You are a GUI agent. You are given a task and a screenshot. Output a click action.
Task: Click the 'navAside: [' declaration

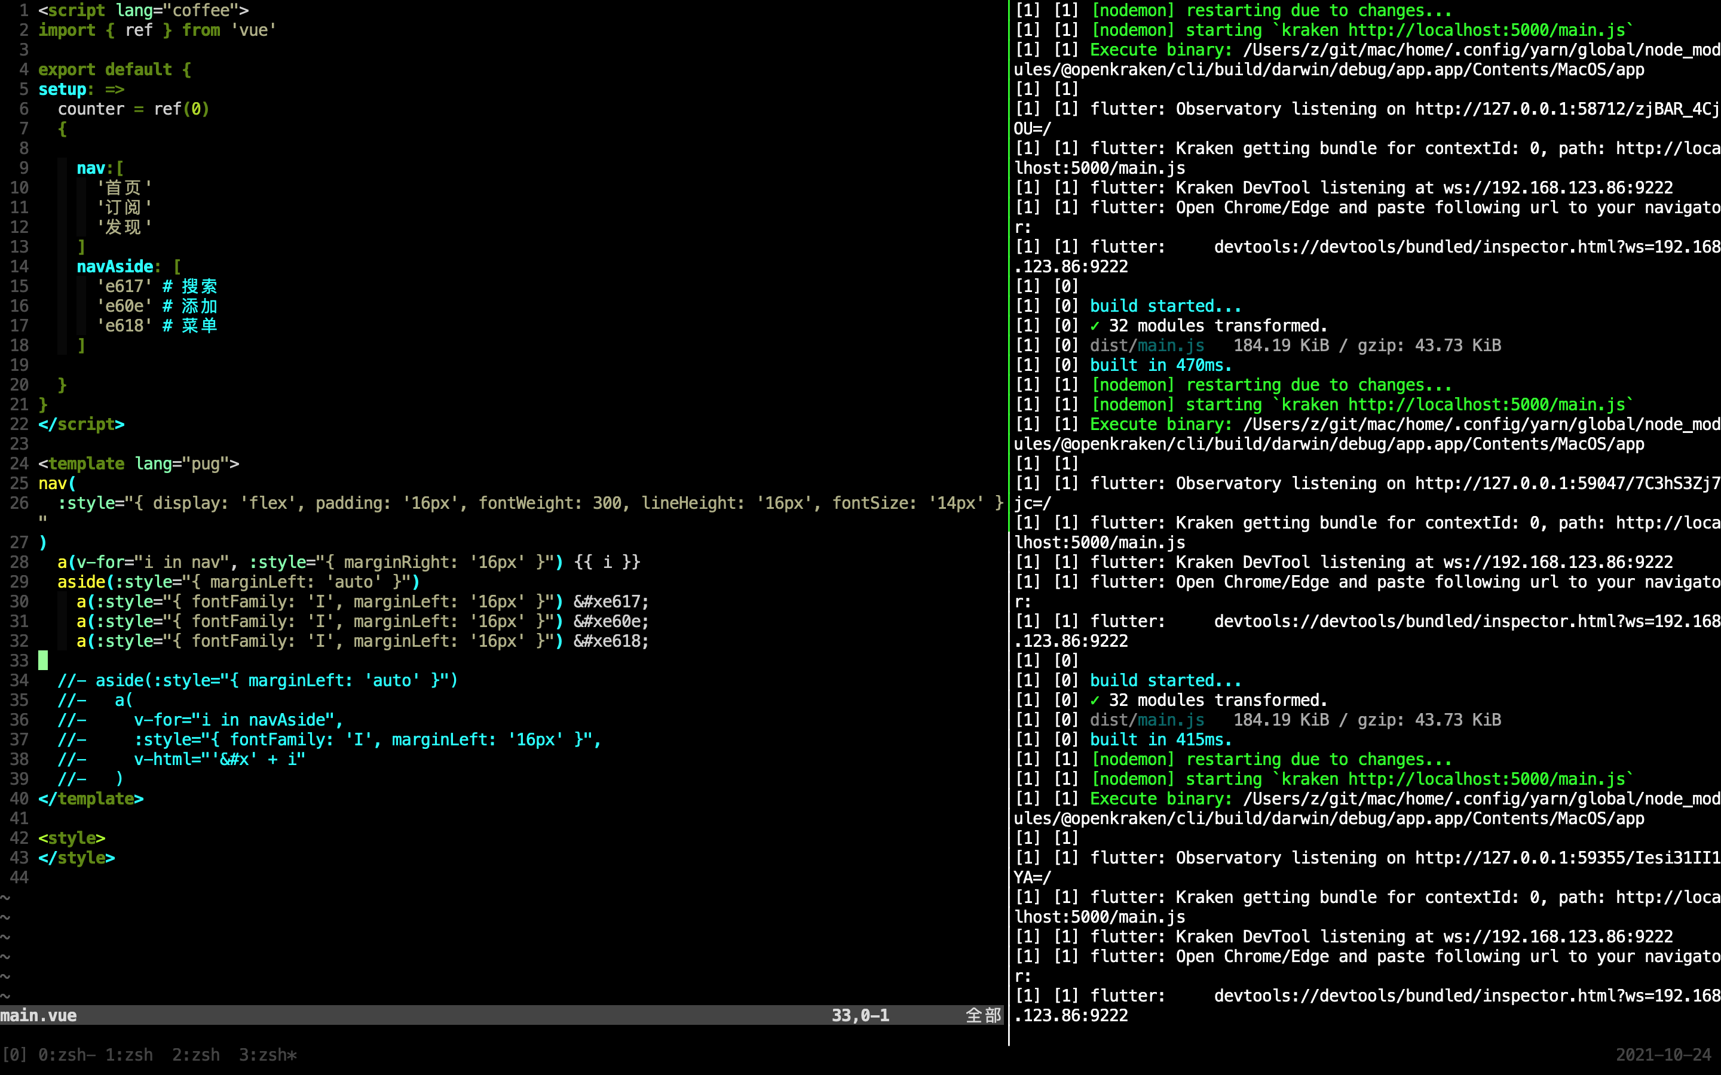coord(128,266)
